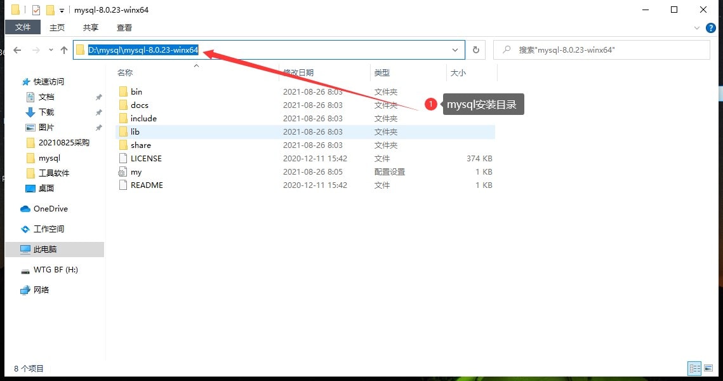Open 文档 in quick access

[46, 97]
